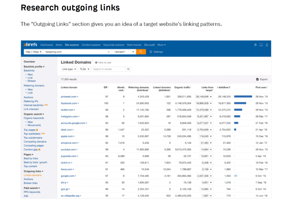Viewport: 302px width, 200px height.
Task: Sort by the Organic traffic column
Action: tap(183, 88)
